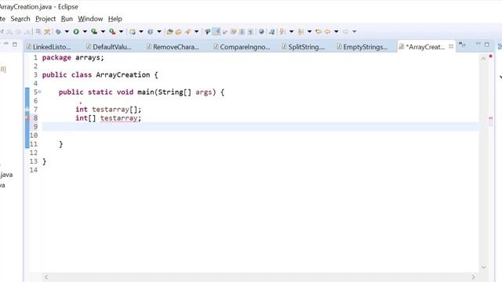Collapse the main method fold marker

click(40, 92)
